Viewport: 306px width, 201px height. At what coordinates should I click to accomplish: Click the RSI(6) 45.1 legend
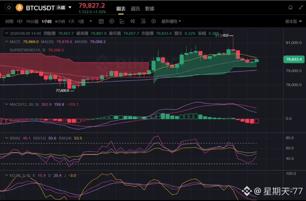(x=20, y=138)
